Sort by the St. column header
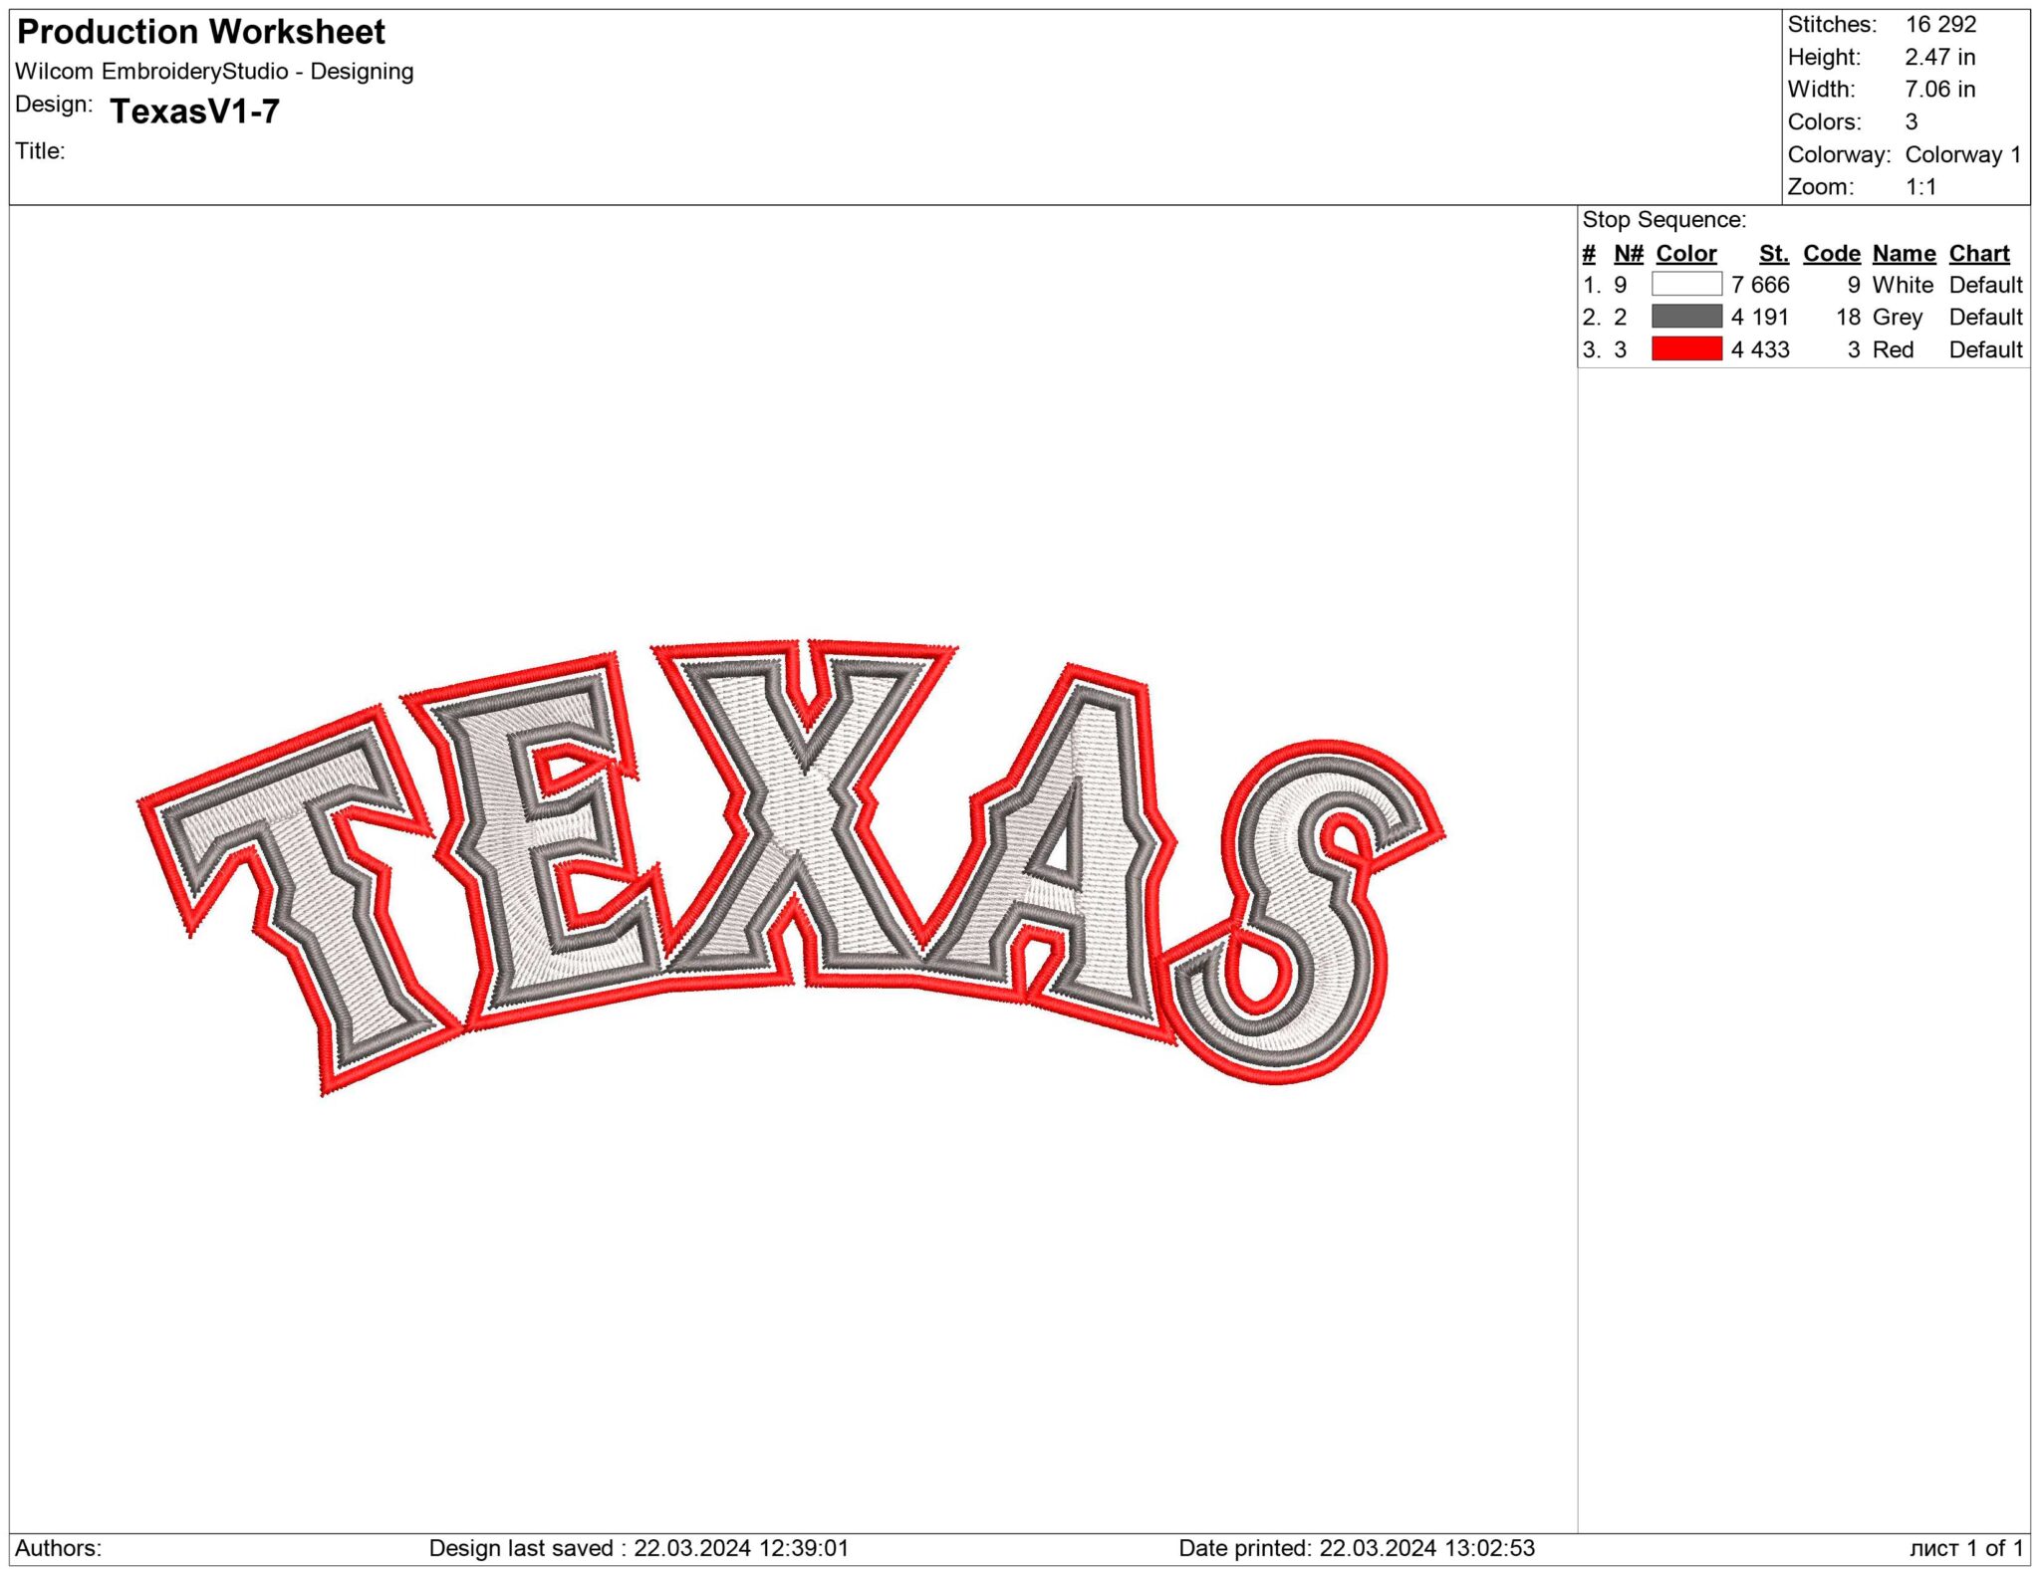Screen dimensions: 2040x1569 click(1772, 254)
